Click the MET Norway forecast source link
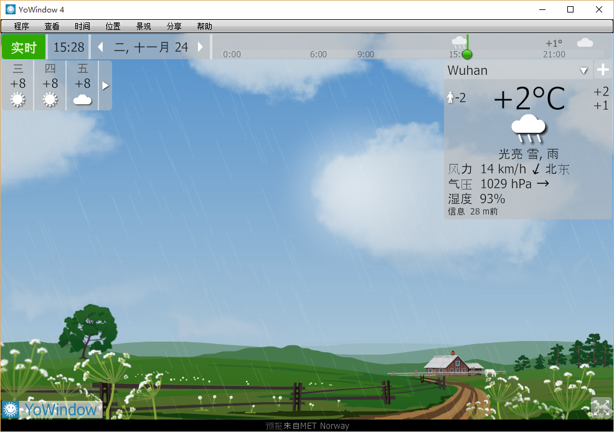This screenshot has width=614, height=432. [x=307, y=426]
